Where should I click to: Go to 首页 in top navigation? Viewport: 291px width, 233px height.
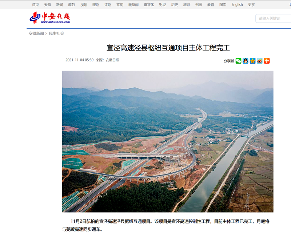coord(35,5)
